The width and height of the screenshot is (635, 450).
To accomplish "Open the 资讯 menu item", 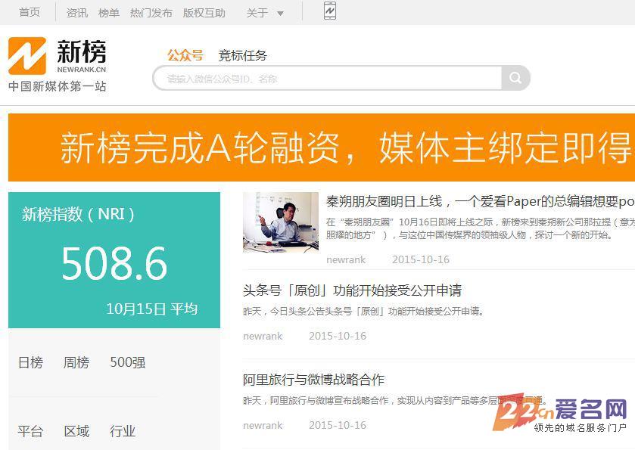I will pyautogui.click(x=76, y=12).
